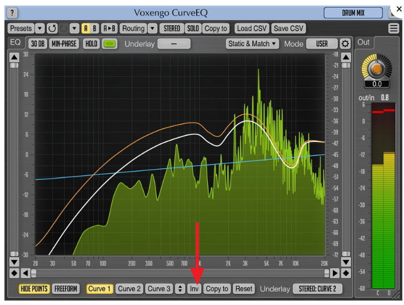Open Routing dropdown arrow
This screenshot has height=305, width=404.
pos(152,28)
